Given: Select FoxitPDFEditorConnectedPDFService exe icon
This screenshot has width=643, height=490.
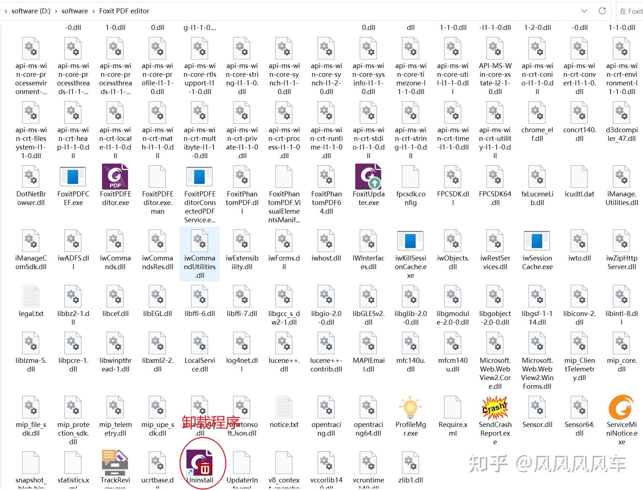Looking at the screenshot, I should tap(199, 177).
